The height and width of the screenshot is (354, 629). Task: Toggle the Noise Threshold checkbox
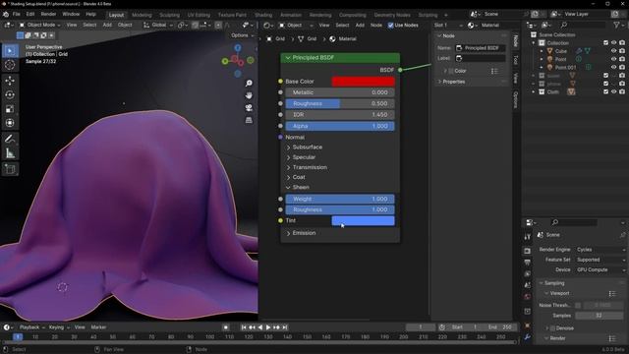578,306
